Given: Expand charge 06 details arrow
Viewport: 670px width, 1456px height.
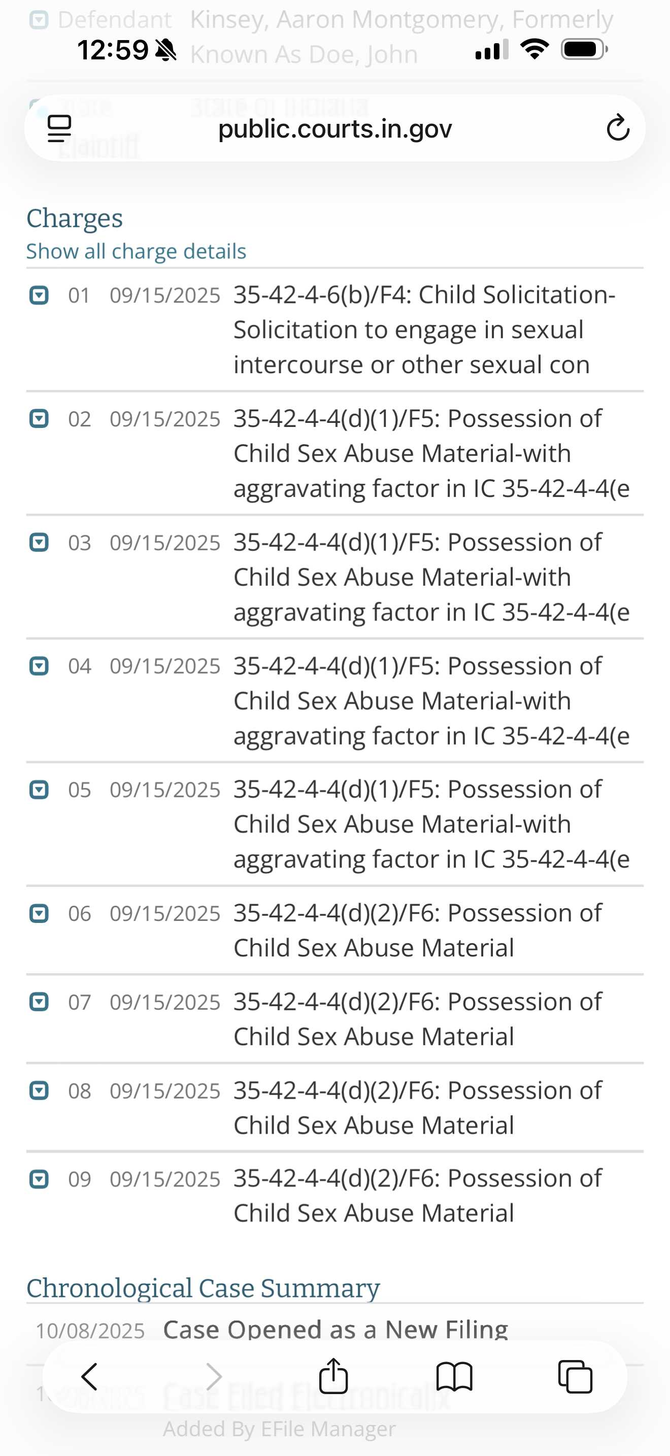Looking at the screenshot, I should 39,913.
